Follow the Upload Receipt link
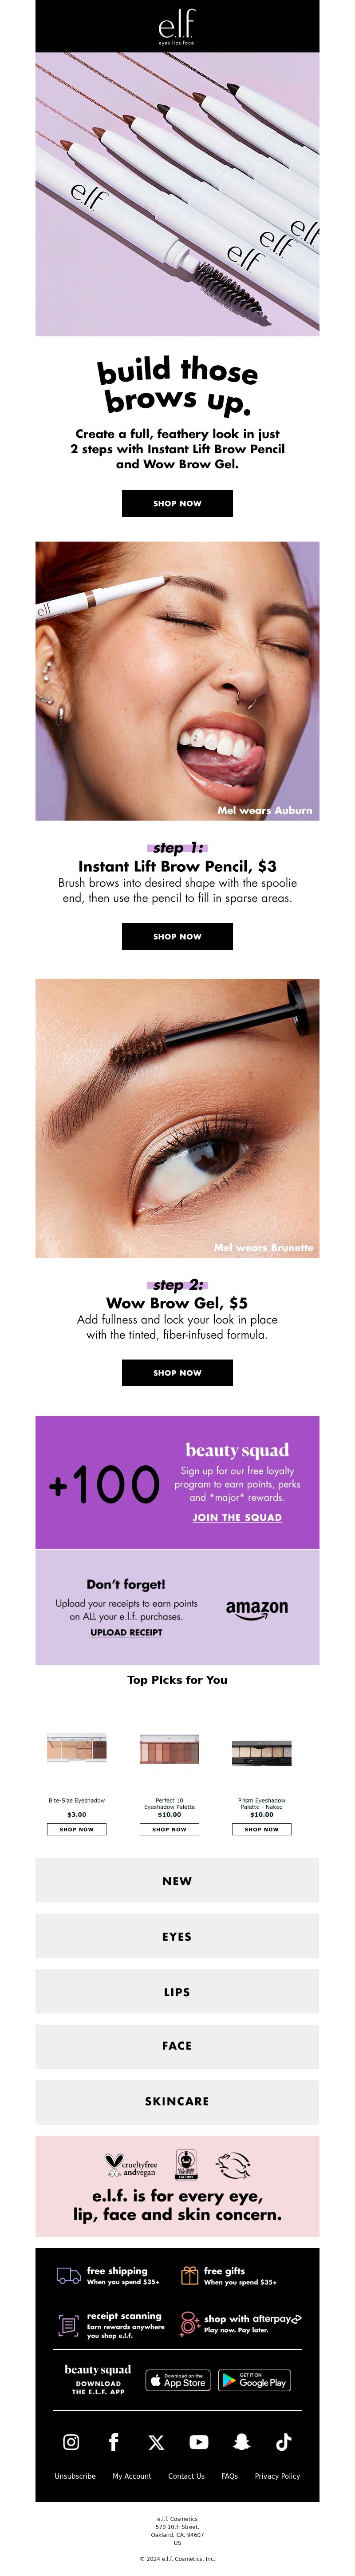The image size is (355, 2576). point(126,1631)
